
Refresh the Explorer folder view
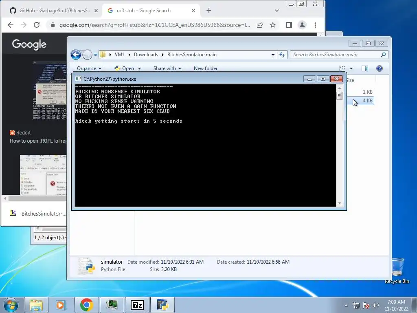[x=282, y=55]
